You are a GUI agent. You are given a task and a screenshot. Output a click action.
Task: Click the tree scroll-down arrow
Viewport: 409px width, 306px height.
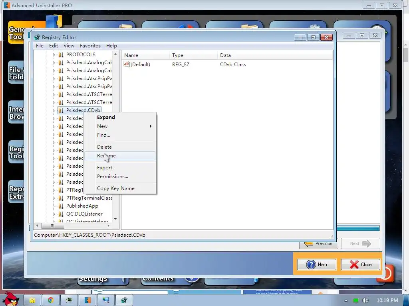(115, 219)
